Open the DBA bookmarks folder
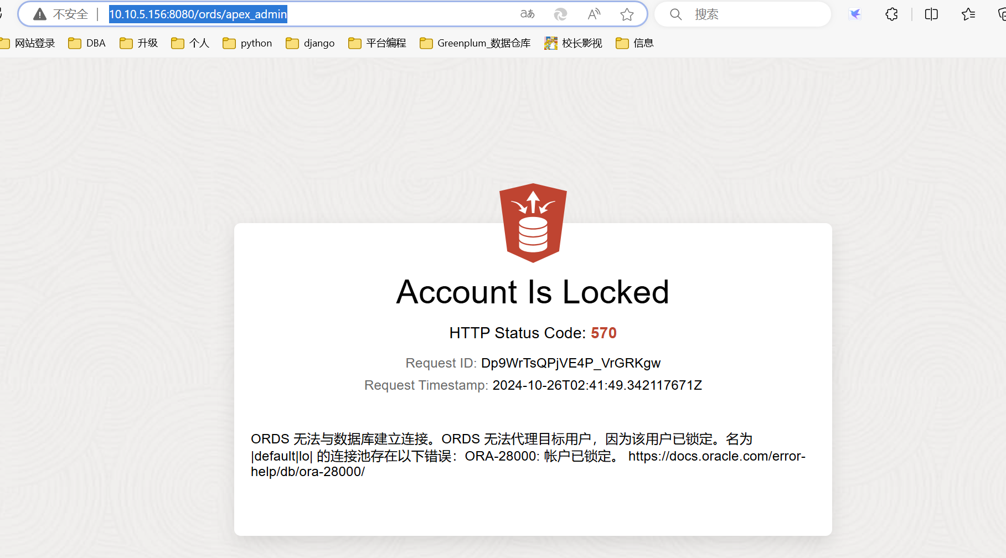This screenshot has width=1006, height=558. pos(87,43)
